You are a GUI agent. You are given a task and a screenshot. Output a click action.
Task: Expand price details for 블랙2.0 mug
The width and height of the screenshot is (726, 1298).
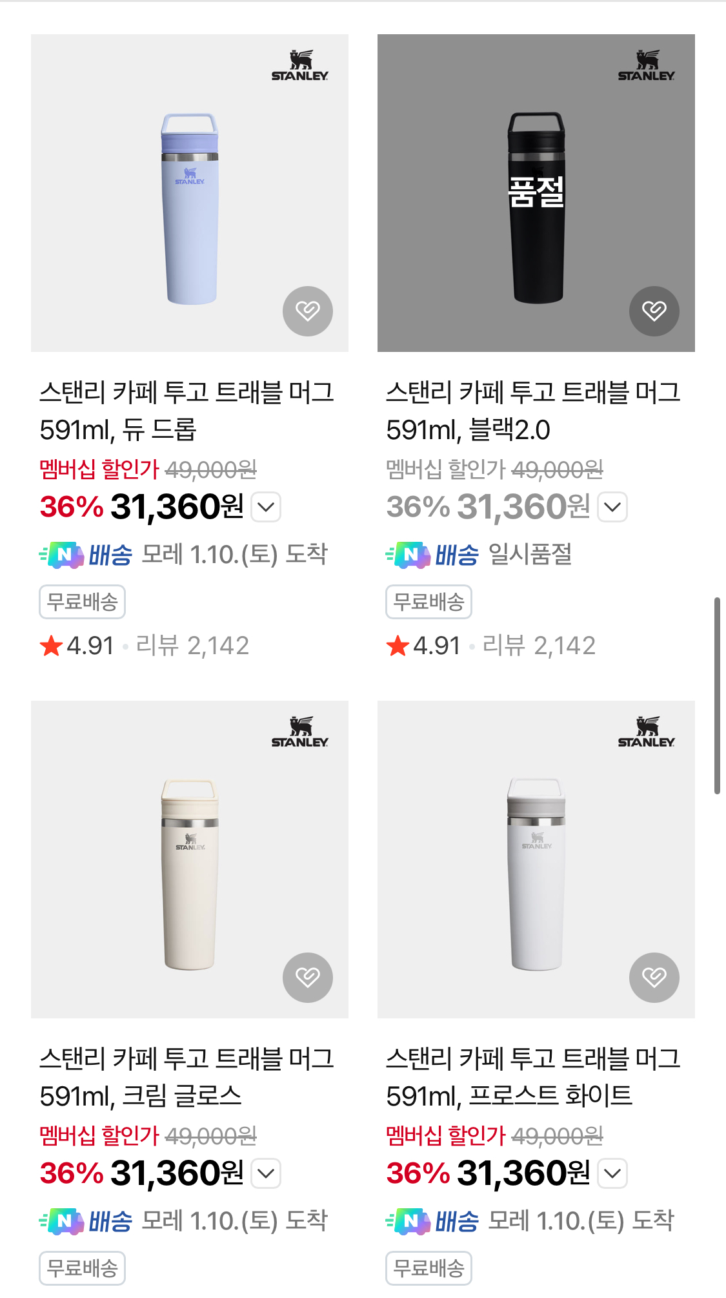pyautogui.click(x=612, y=507)
